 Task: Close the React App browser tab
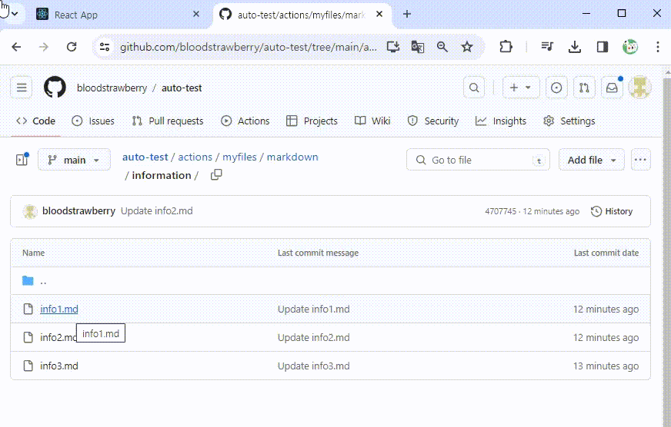[x=196, y=14]
